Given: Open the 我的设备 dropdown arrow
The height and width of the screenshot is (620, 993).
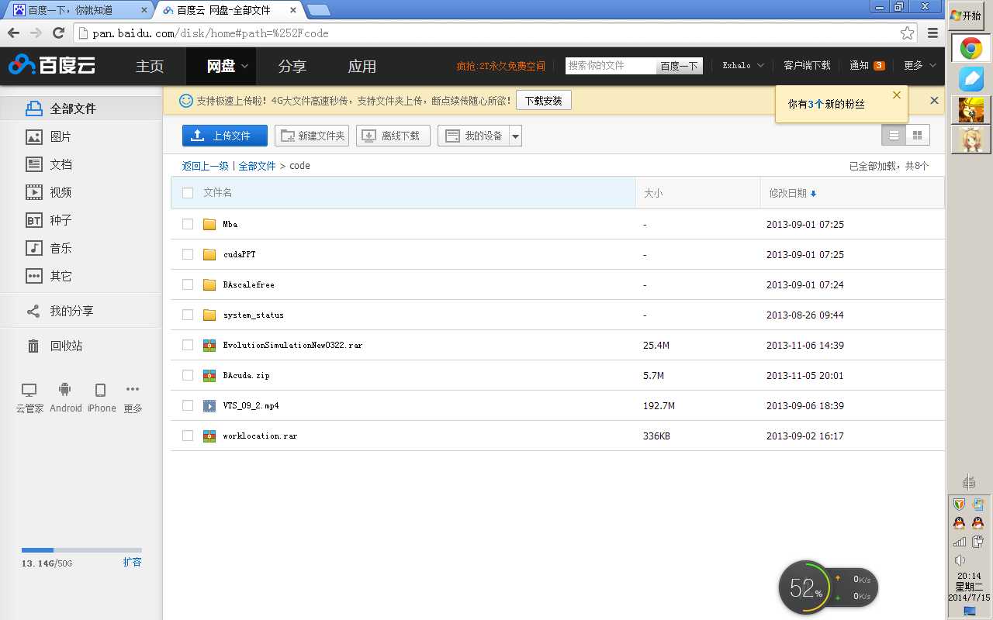Looking at the screenshot, I should click(516, 136).
